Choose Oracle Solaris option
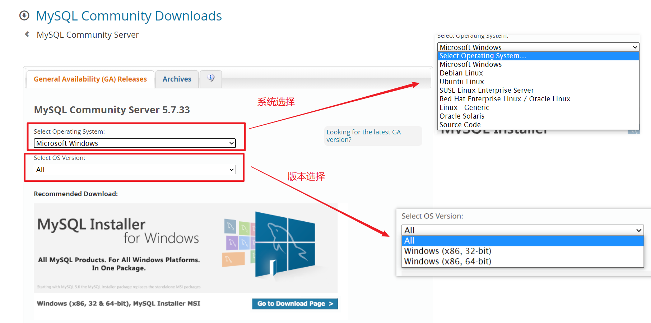The width and height of the screenshot is (651, 323). pyautogui.click(x=538, y=116)
